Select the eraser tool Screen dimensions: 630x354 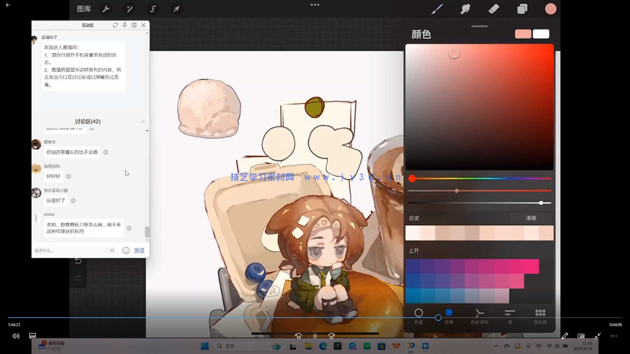point(494,9)
